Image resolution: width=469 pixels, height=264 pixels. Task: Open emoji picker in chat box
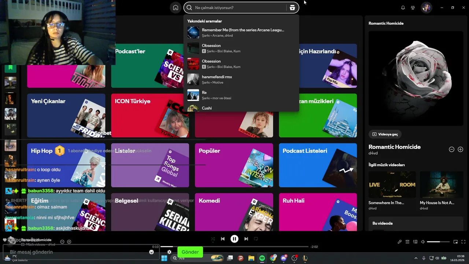coord(151,252)
